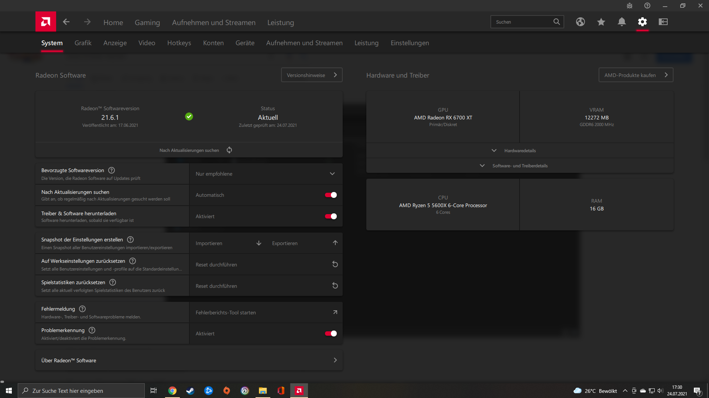The height and width of the screenshot is (398, 709).
Task: Click Nach Aktualisierungen suchen
Action: pyautogui.click(x=189, y=150)
